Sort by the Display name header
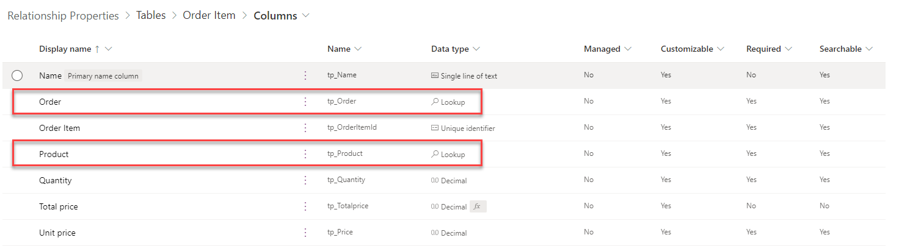Viewport: 899px width, 246px height. coord(65,49)
